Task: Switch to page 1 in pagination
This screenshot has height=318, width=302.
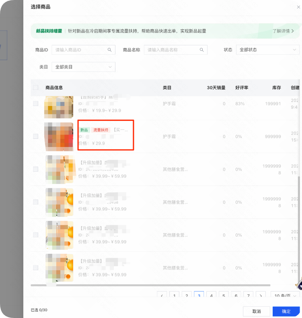Action: 174,296
